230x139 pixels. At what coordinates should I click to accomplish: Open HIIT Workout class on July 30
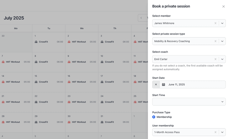[x=82, y=122]
